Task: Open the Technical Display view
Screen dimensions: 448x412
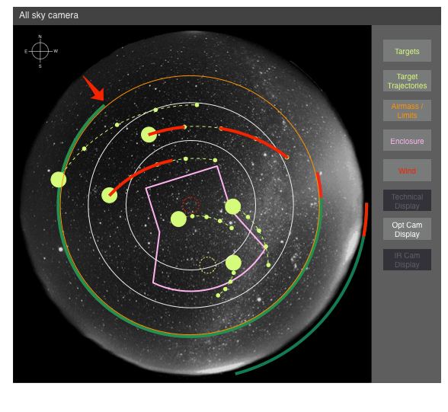Action: point(407,201)
